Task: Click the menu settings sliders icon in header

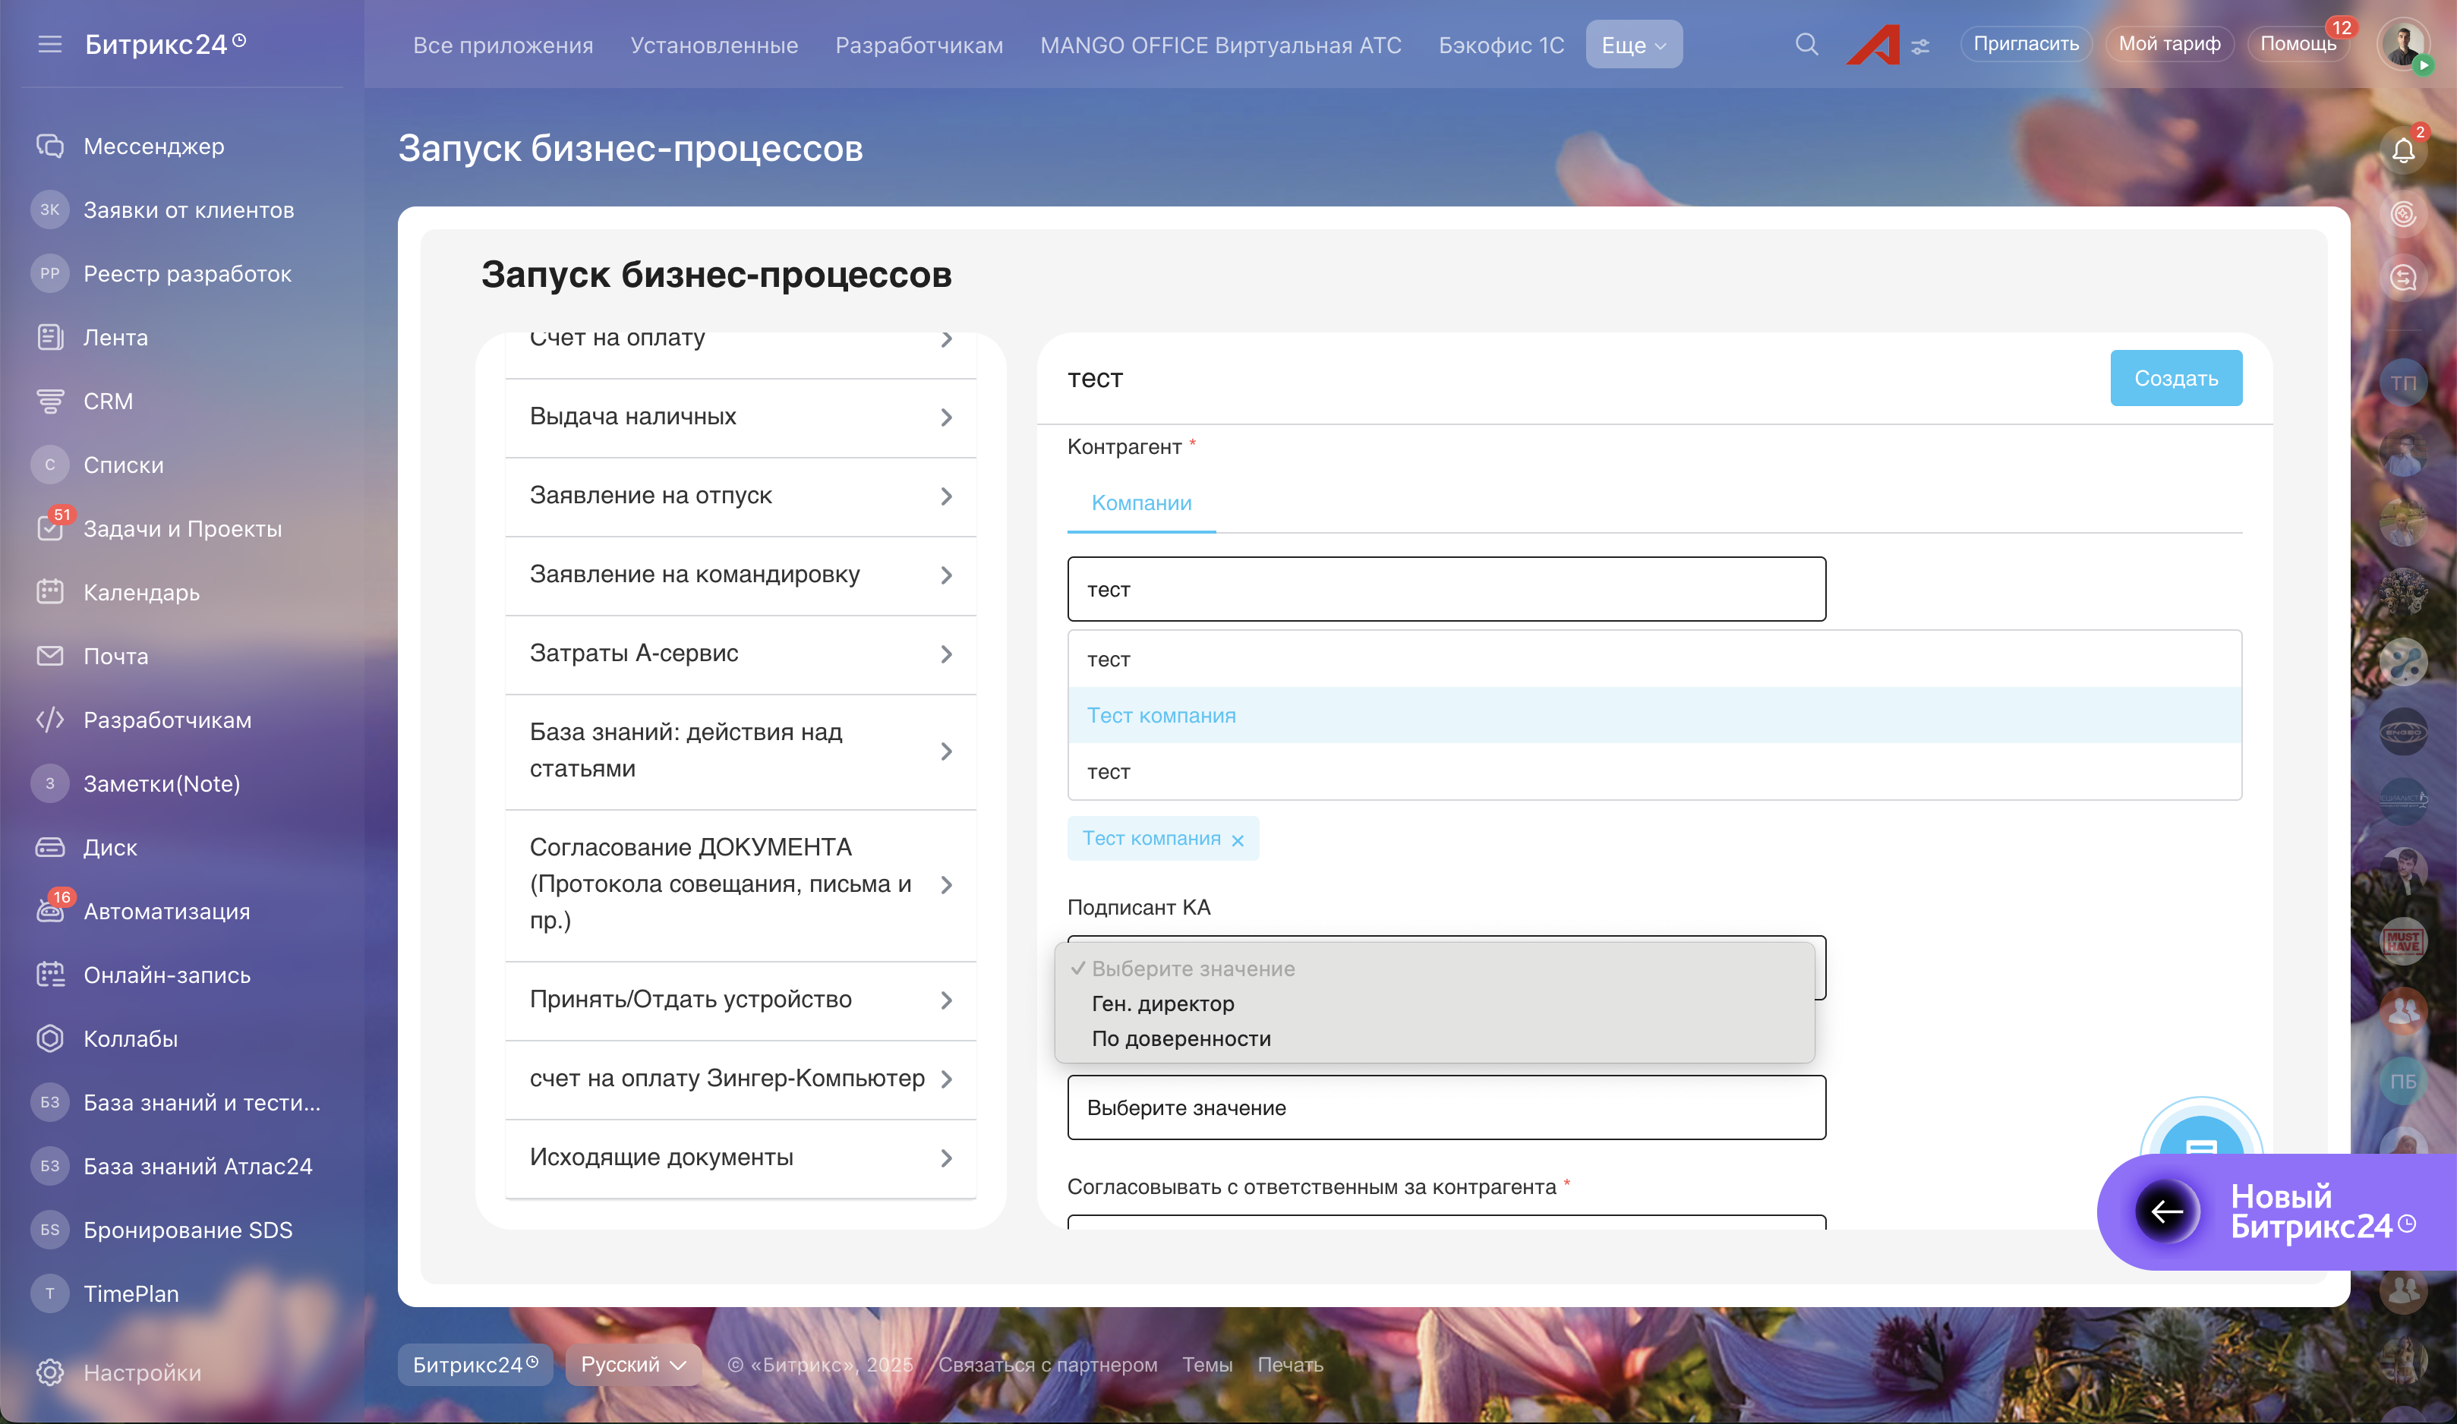Action: tap(1919, 47)
